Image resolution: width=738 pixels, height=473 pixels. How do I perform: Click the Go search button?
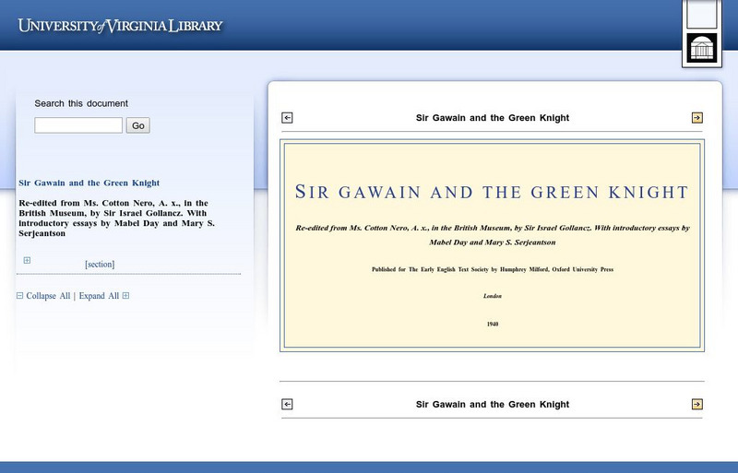click(137, 125)
